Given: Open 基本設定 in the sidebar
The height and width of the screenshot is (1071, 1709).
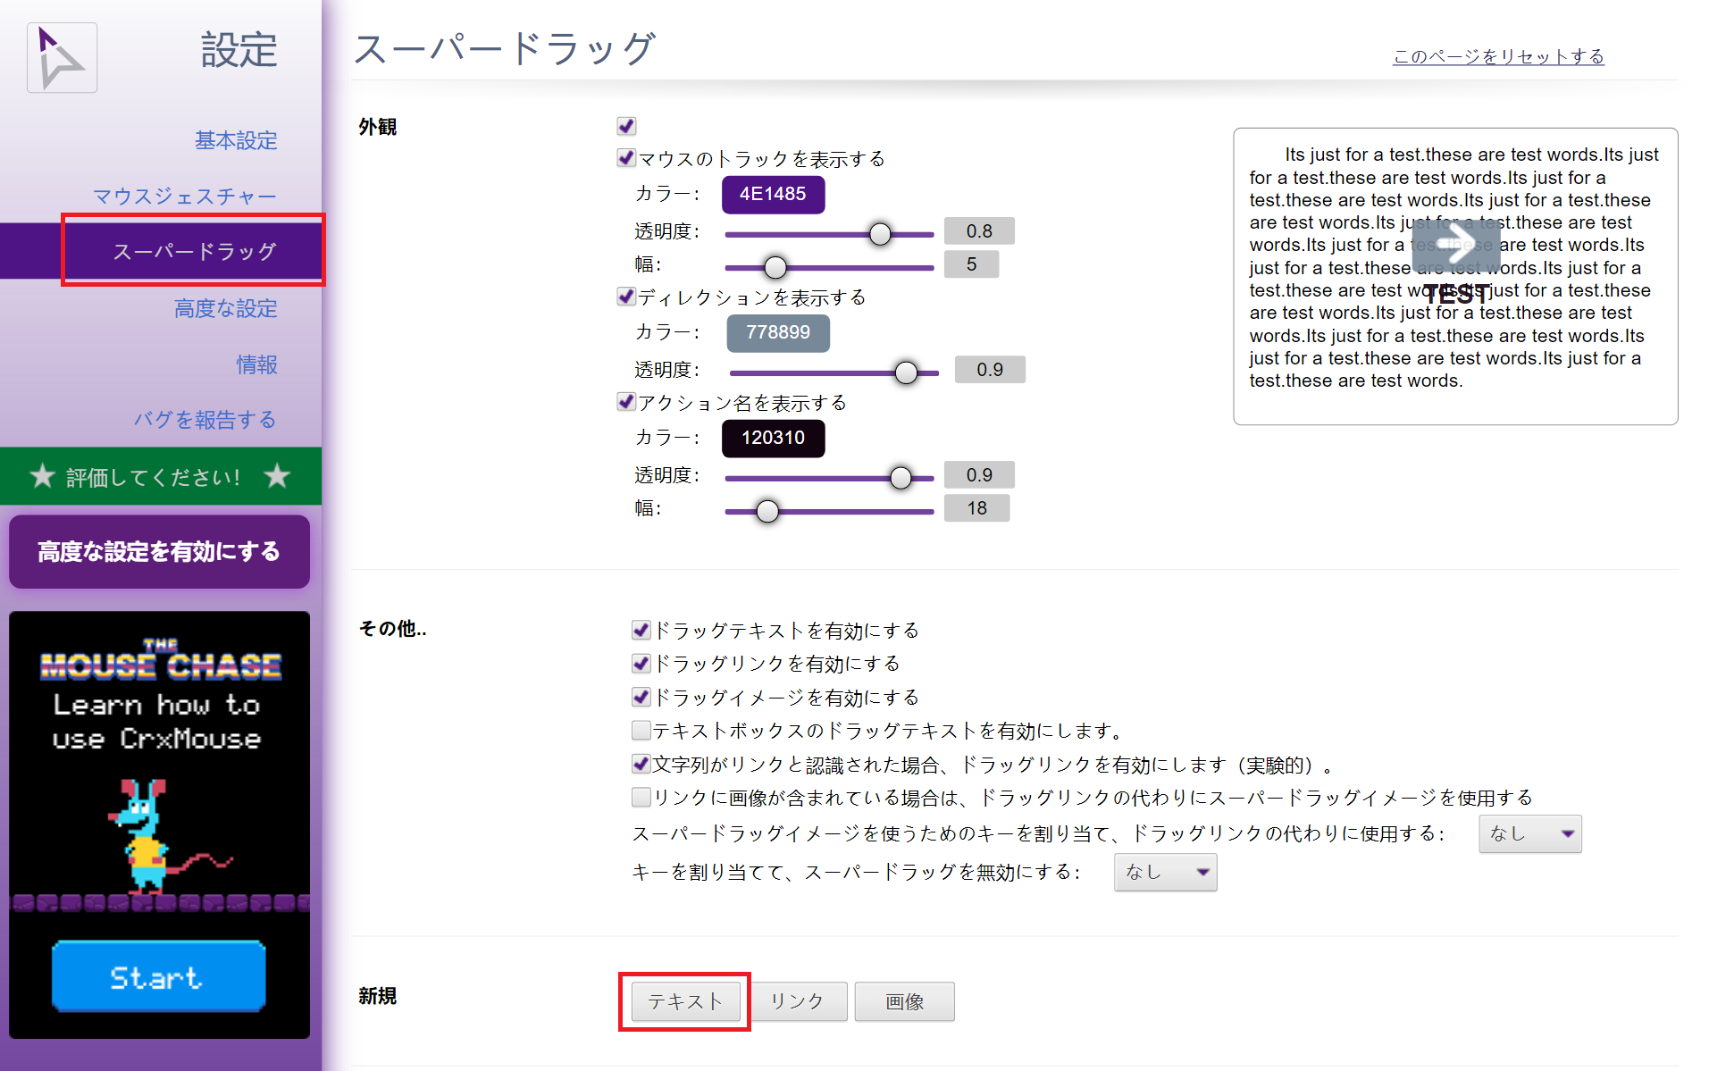Looking at the screenshot, I should 236,140.
